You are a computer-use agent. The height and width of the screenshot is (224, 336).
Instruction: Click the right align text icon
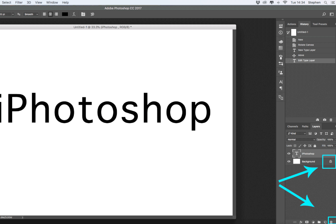[56, 14]
